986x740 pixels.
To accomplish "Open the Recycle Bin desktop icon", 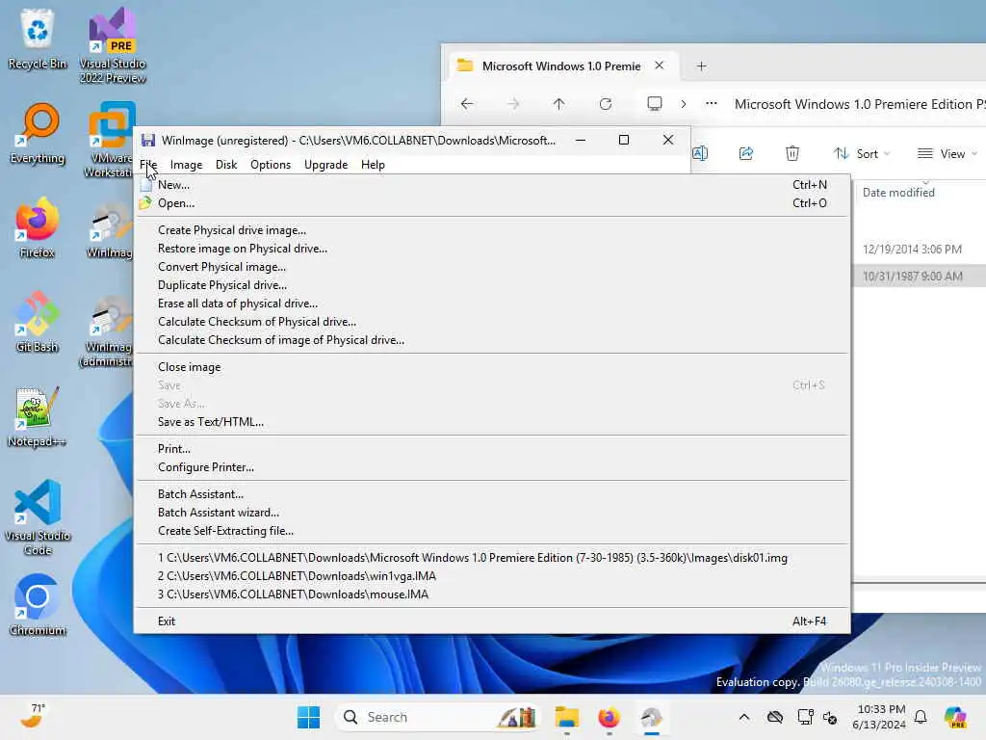I will click(38, 39).
